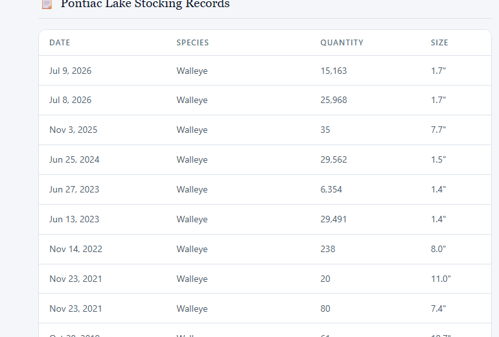Screen dimensions: 499x337
Task: Click the date Jun 25, 2024
Action: click(74, 159)
